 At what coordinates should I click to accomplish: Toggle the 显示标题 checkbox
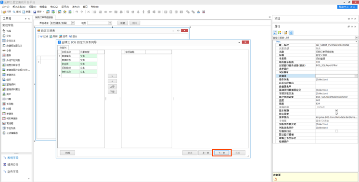(x=336, y=110)
